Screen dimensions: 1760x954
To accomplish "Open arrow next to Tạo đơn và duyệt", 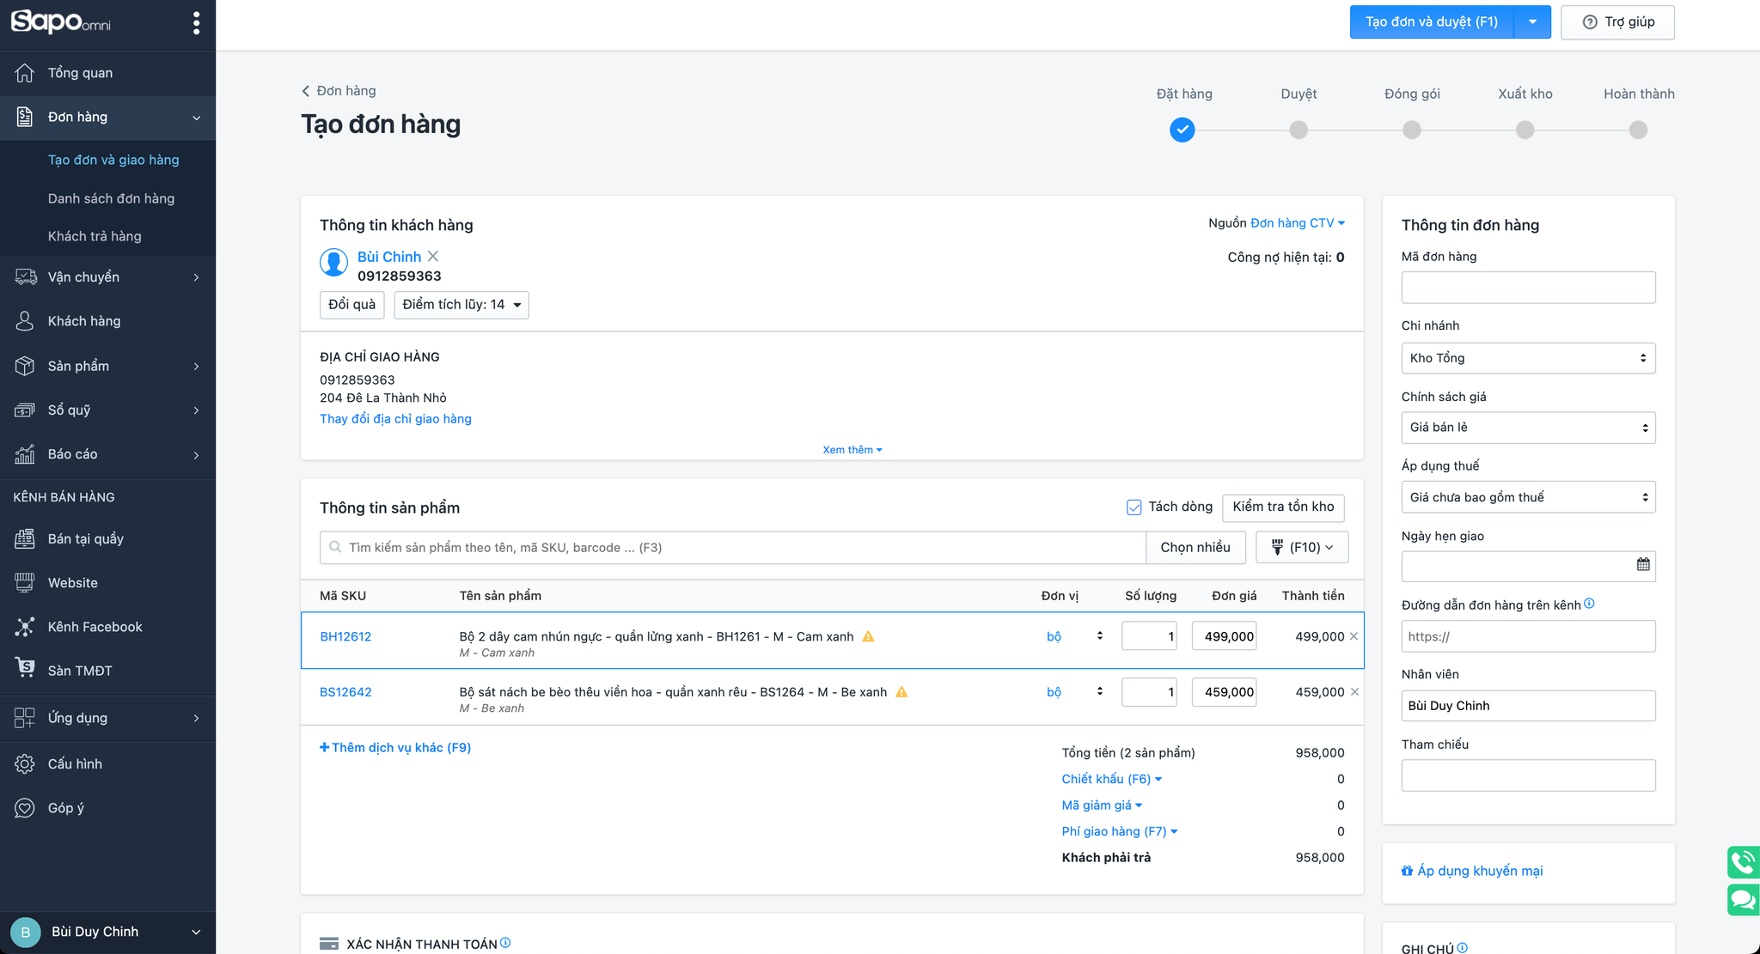I will click(1532, 22).
